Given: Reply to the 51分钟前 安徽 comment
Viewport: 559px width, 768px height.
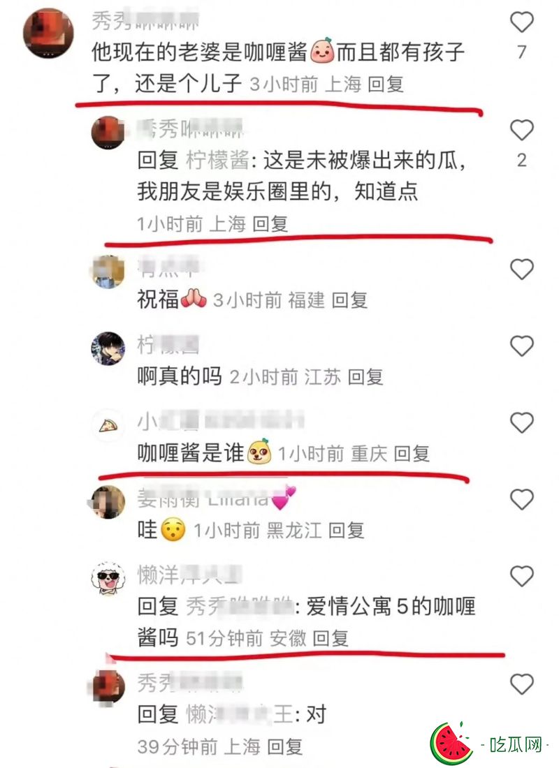Looking at the screenshot, I should click(331, 638).
